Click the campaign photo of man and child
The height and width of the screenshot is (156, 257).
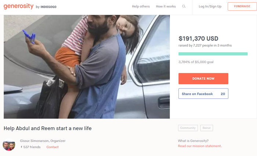(x=87, y=66)
